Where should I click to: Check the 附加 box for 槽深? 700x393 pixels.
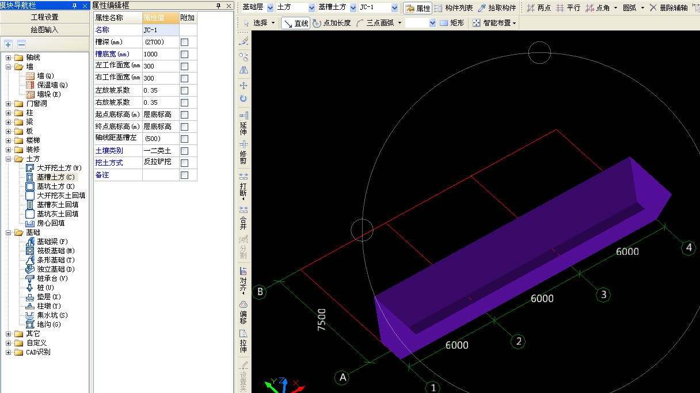click(x=185, y=42)
